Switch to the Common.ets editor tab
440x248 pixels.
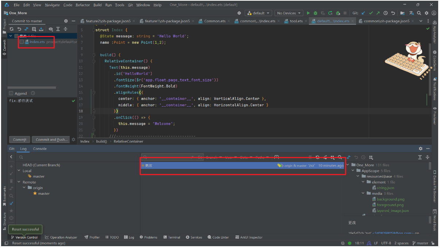point(214,21)
